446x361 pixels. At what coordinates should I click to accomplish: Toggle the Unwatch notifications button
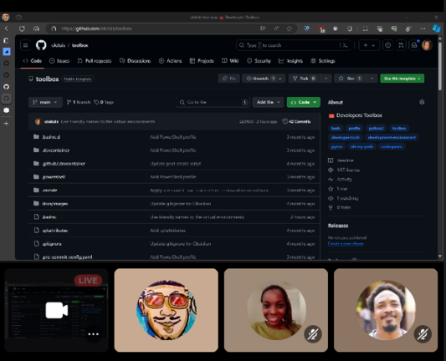pyautogui.click(x=260, y=79)
